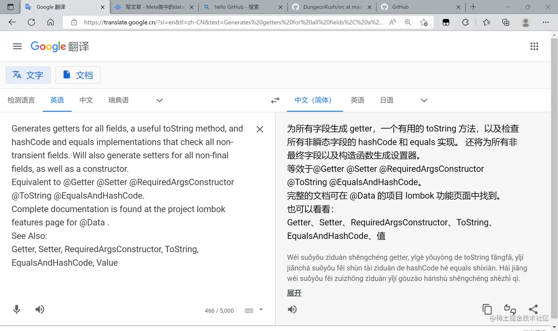Clear the source text with the X
Screen dimensions: 558x331
coord(260,129)
